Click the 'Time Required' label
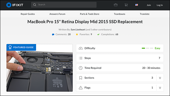 (93, 68)
